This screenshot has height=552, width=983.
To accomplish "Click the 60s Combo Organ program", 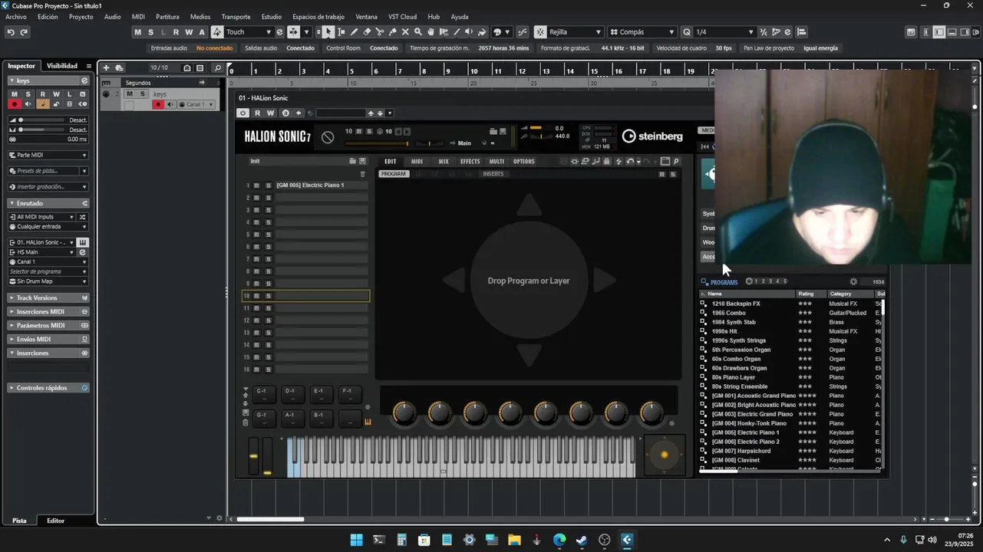I will tap(736, 359).
